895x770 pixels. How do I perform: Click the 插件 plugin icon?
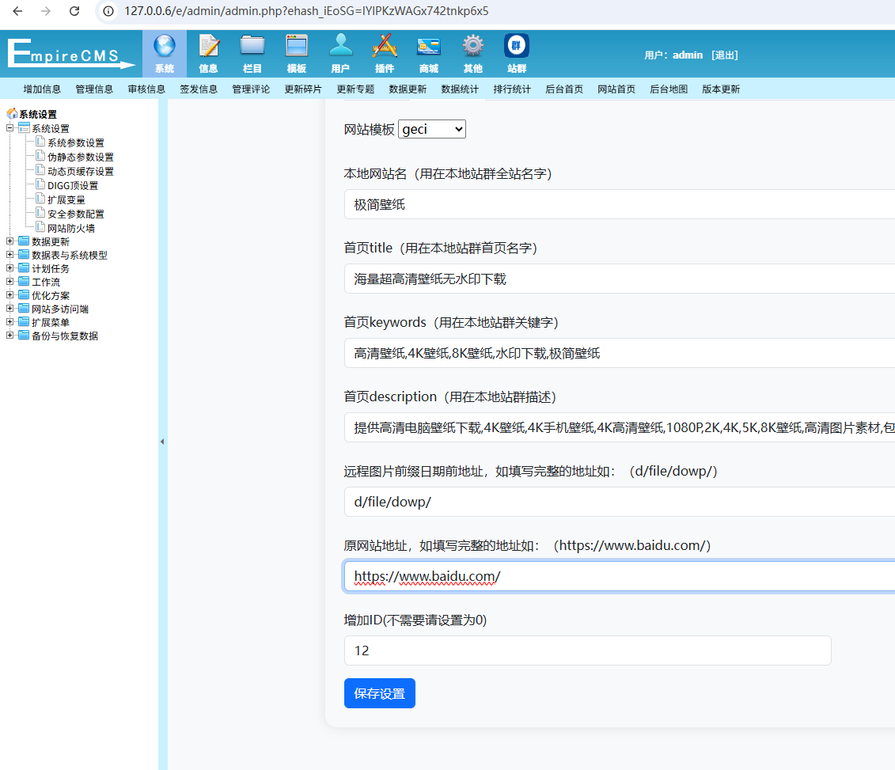pyautogui.click(x=385, y=46)
